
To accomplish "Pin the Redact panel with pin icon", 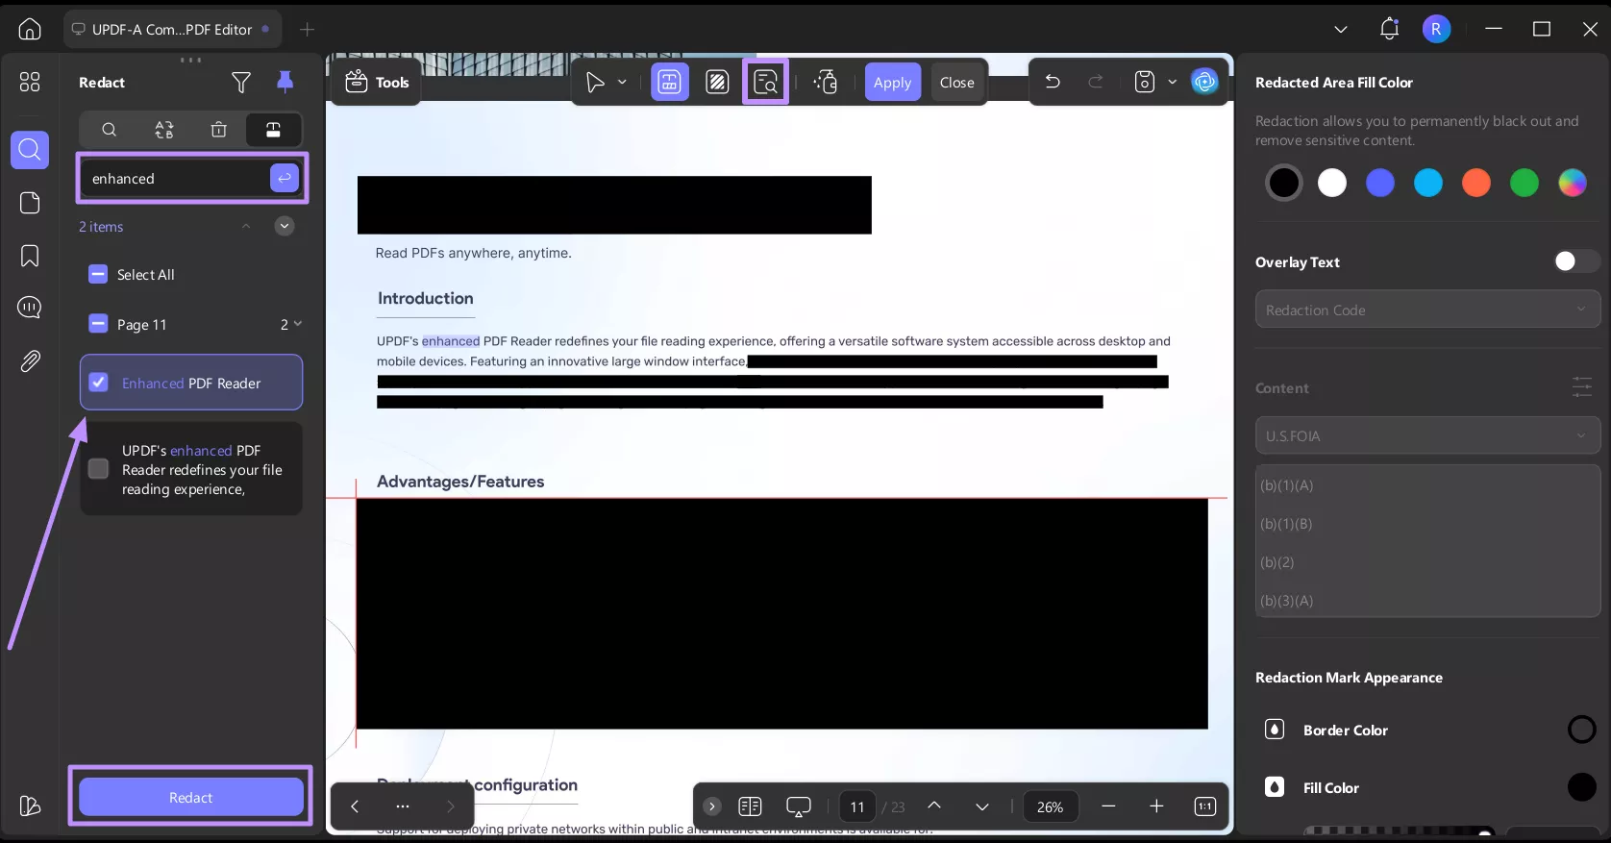I will pos(285,83).
